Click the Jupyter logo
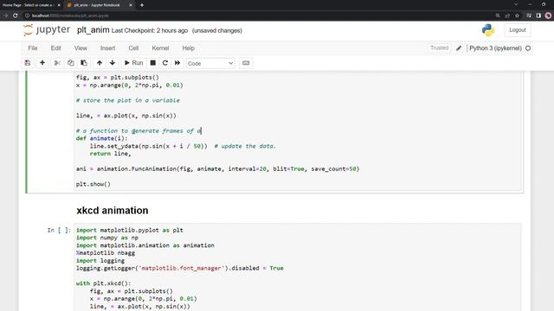The height and width of the screenshot is (311, 554). (x=47, y=30)
